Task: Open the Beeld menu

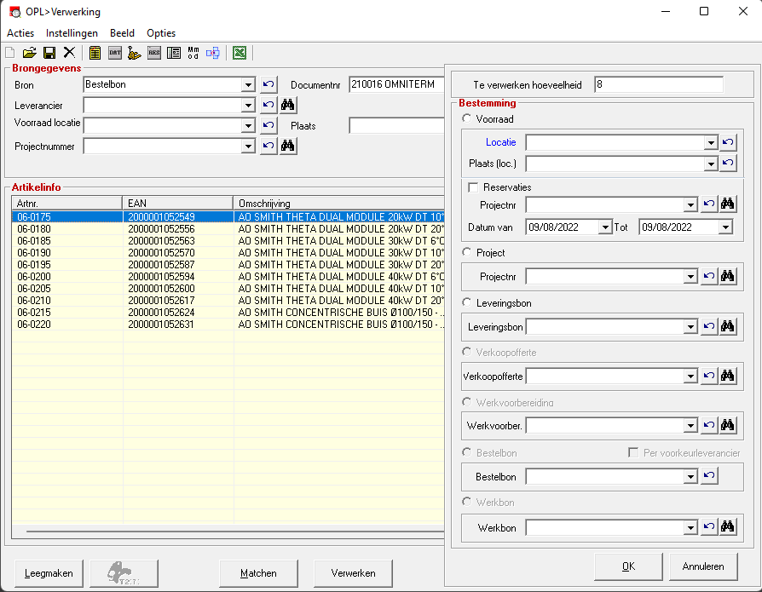Action: pos(122,33)
